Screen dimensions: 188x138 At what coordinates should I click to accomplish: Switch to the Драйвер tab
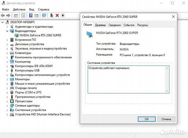[100, 25]
